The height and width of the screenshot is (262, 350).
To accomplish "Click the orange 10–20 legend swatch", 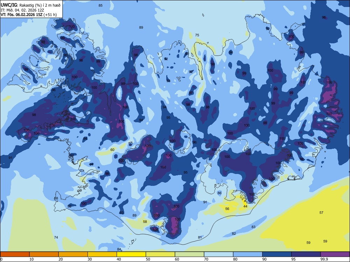I will click(x=44, y=254).
